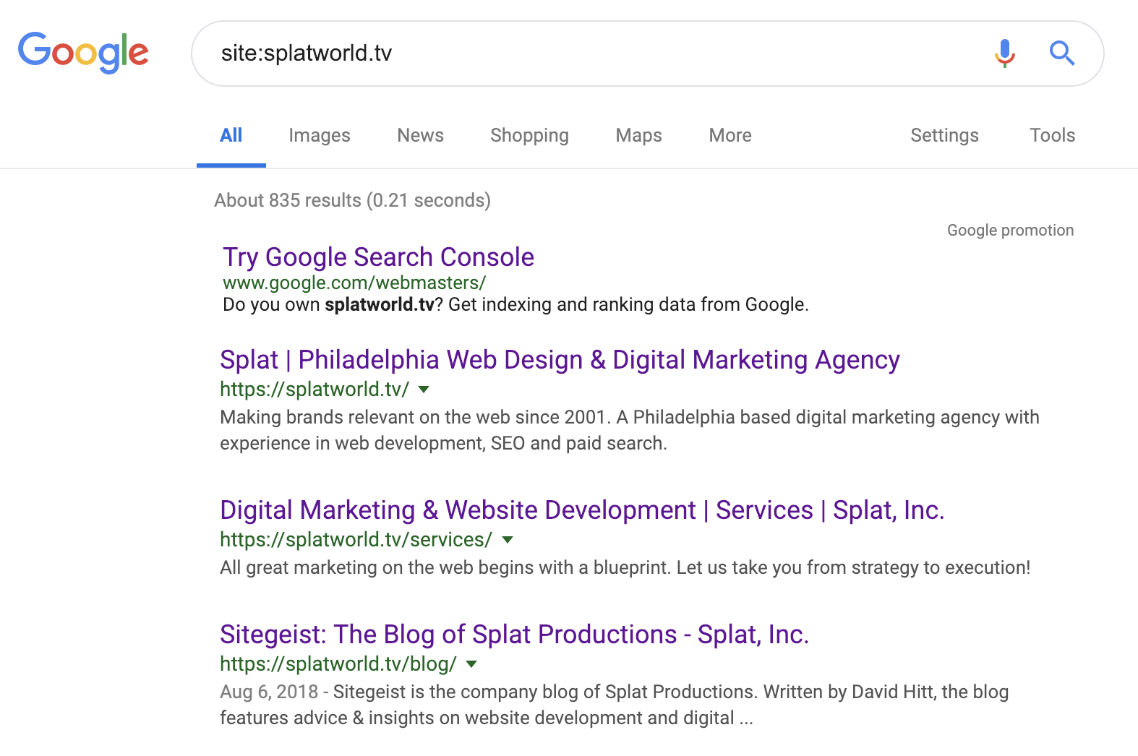Viewport: 1138px width, 756px height.
Task: Switch to the Images tab
Action: click(319, 135)
